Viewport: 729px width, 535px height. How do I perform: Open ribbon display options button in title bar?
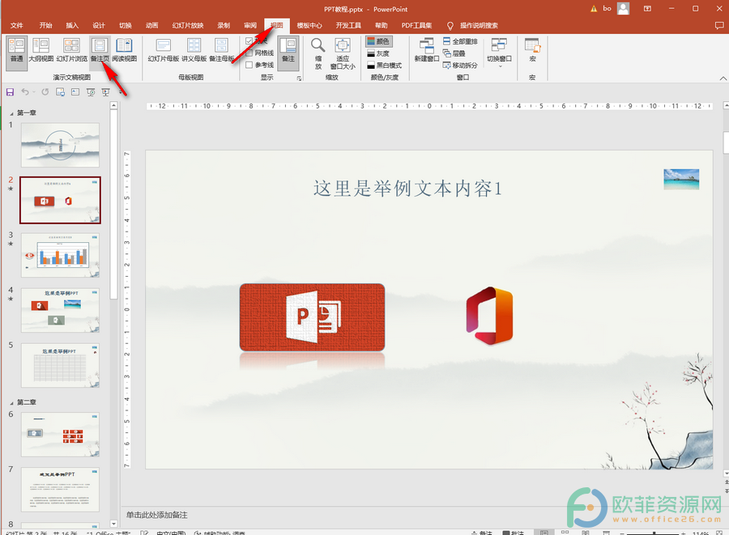(647, 8)
